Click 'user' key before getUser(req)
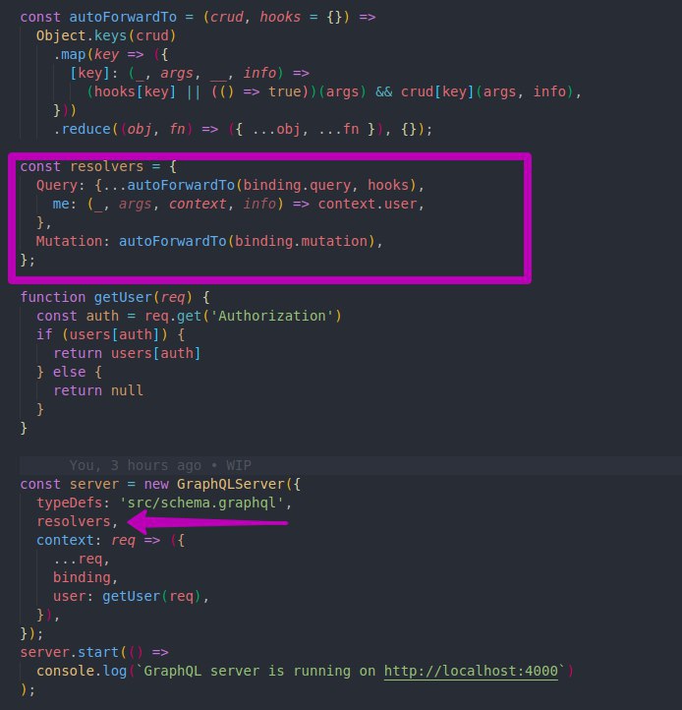682x710 pixels. [x=69, y=596]
